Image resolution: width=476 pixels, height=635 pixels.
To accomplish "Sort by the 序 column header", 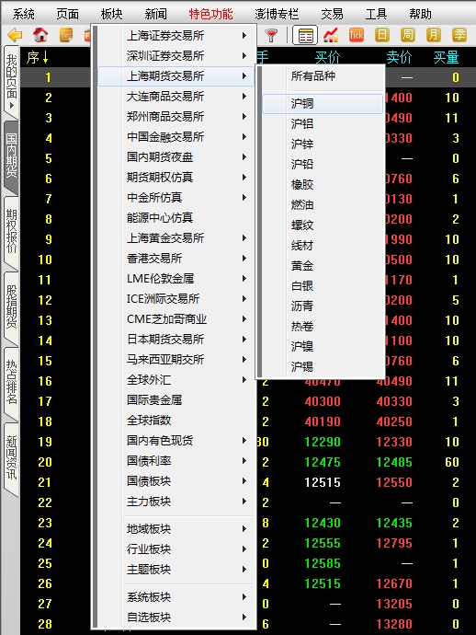I will pyautogui.click(x=37, y=57).
